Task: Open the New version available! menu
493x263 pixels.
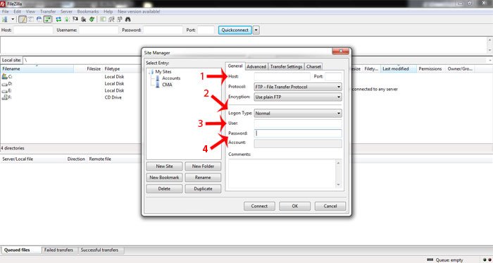Action: [x=139, y=11]
